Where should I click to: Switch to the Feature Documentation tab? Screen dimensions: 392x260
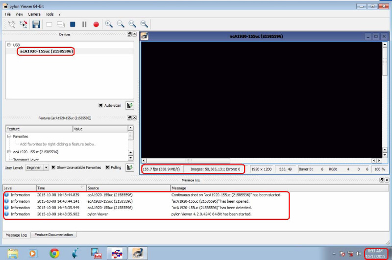(x=54, y=235)
